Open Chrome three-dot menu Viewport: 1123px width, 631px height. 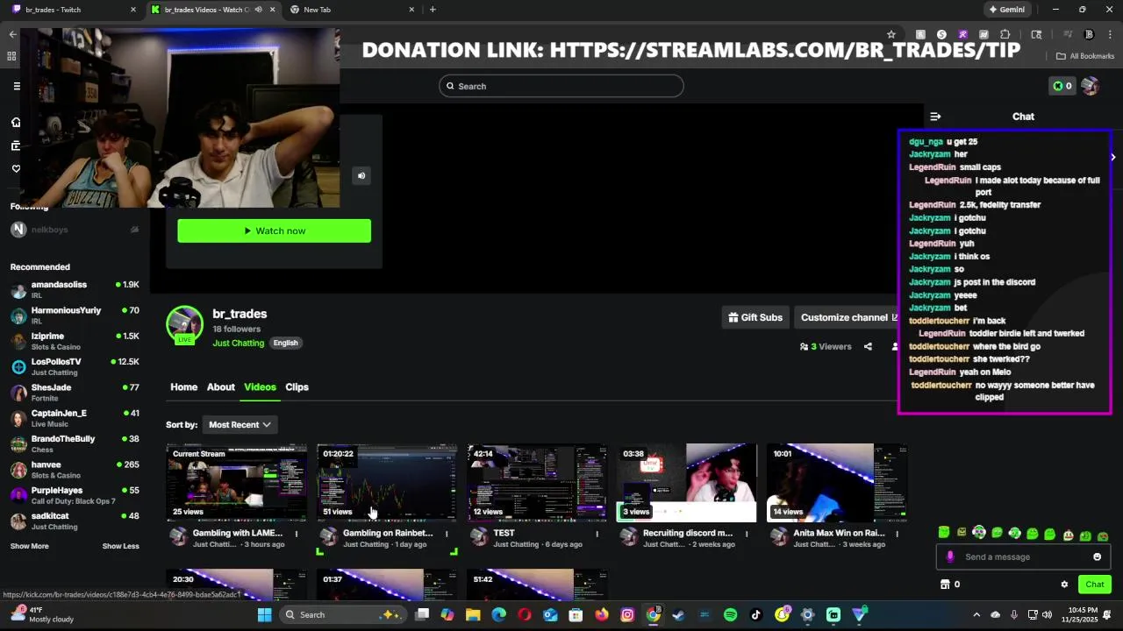coord(1109,35)
